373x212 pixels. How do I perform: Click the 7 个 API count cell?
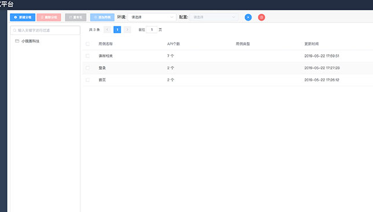(x=171, y=56)
